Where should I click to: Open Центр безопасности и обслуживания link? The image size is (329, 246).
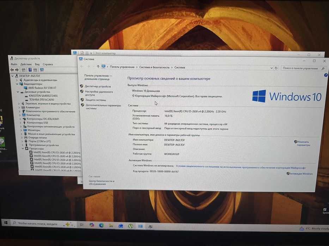coord(102,182)
